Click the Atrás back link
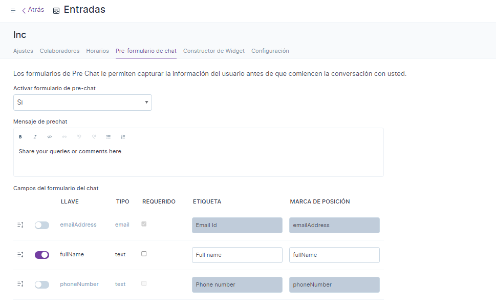Image resolution: width=496 pixels, height=305 pixels. [x=33, y=10]
